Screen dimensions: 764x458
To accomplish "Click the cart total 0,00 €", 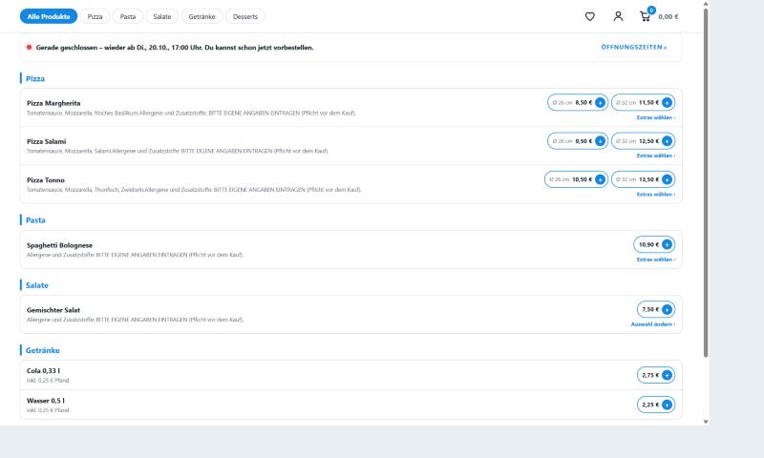I will point(668,16).
